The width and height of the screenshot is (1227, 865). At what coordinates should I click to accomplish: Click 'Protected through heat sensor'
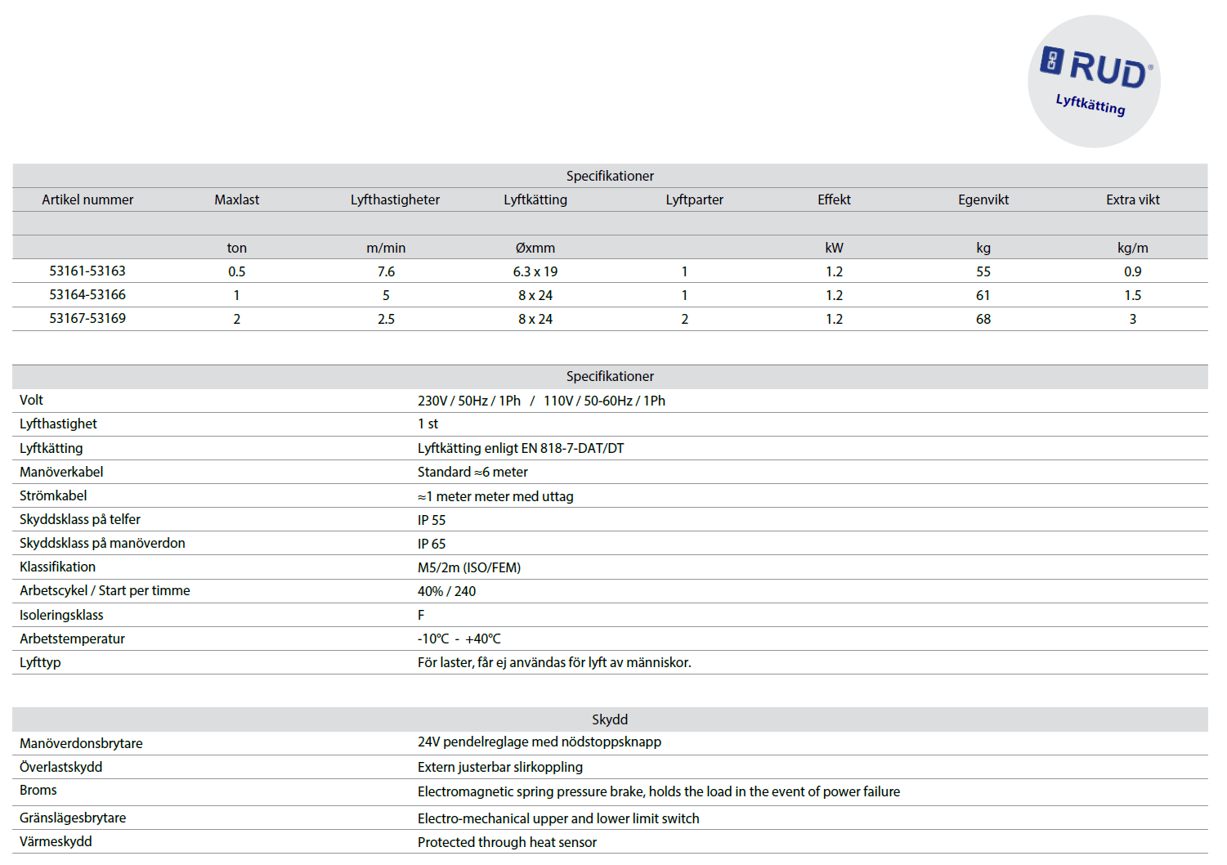click(x=507, y=842)
